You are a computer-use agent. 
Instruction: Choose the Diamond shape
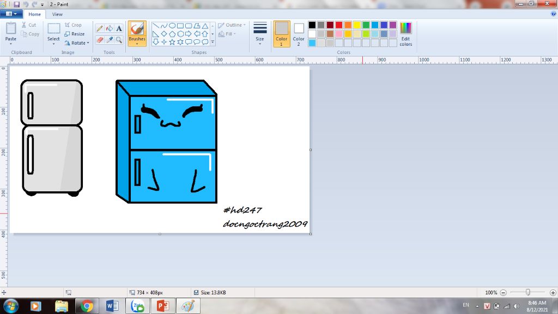click(163, 34)
